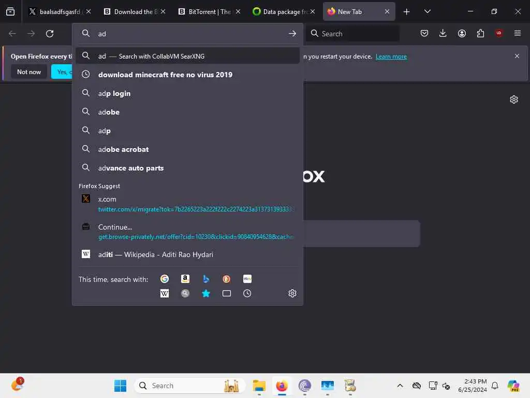This screenshot has width=530, height=398.
Task: Click the Go arrow in address bar
Action: point(292,34)
